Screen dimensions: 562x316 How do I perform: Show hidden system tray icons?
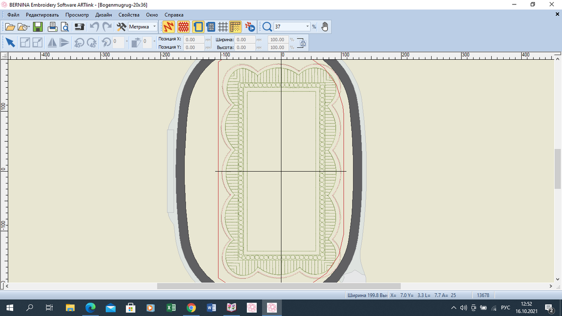454,308
